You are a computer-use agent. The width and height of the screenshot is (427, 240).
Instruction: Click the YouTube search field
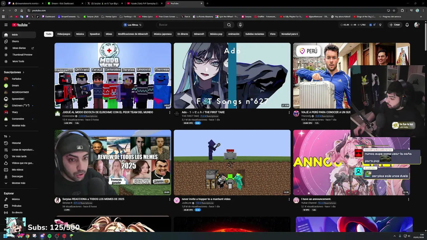point(190,25)
